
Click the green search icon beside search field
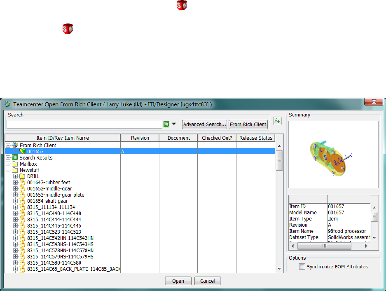pos(166,124)
